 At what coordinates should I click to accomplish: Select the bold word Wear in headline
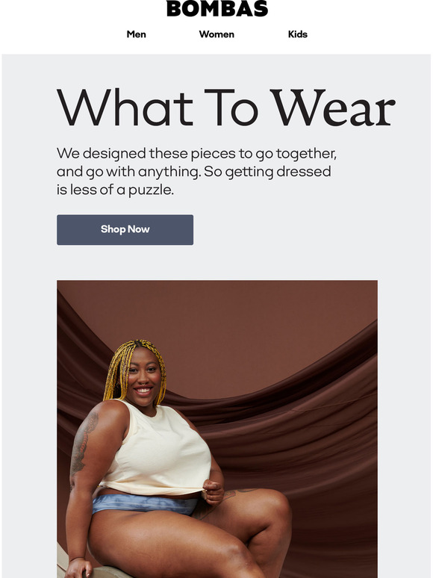(x=333, y=108)
